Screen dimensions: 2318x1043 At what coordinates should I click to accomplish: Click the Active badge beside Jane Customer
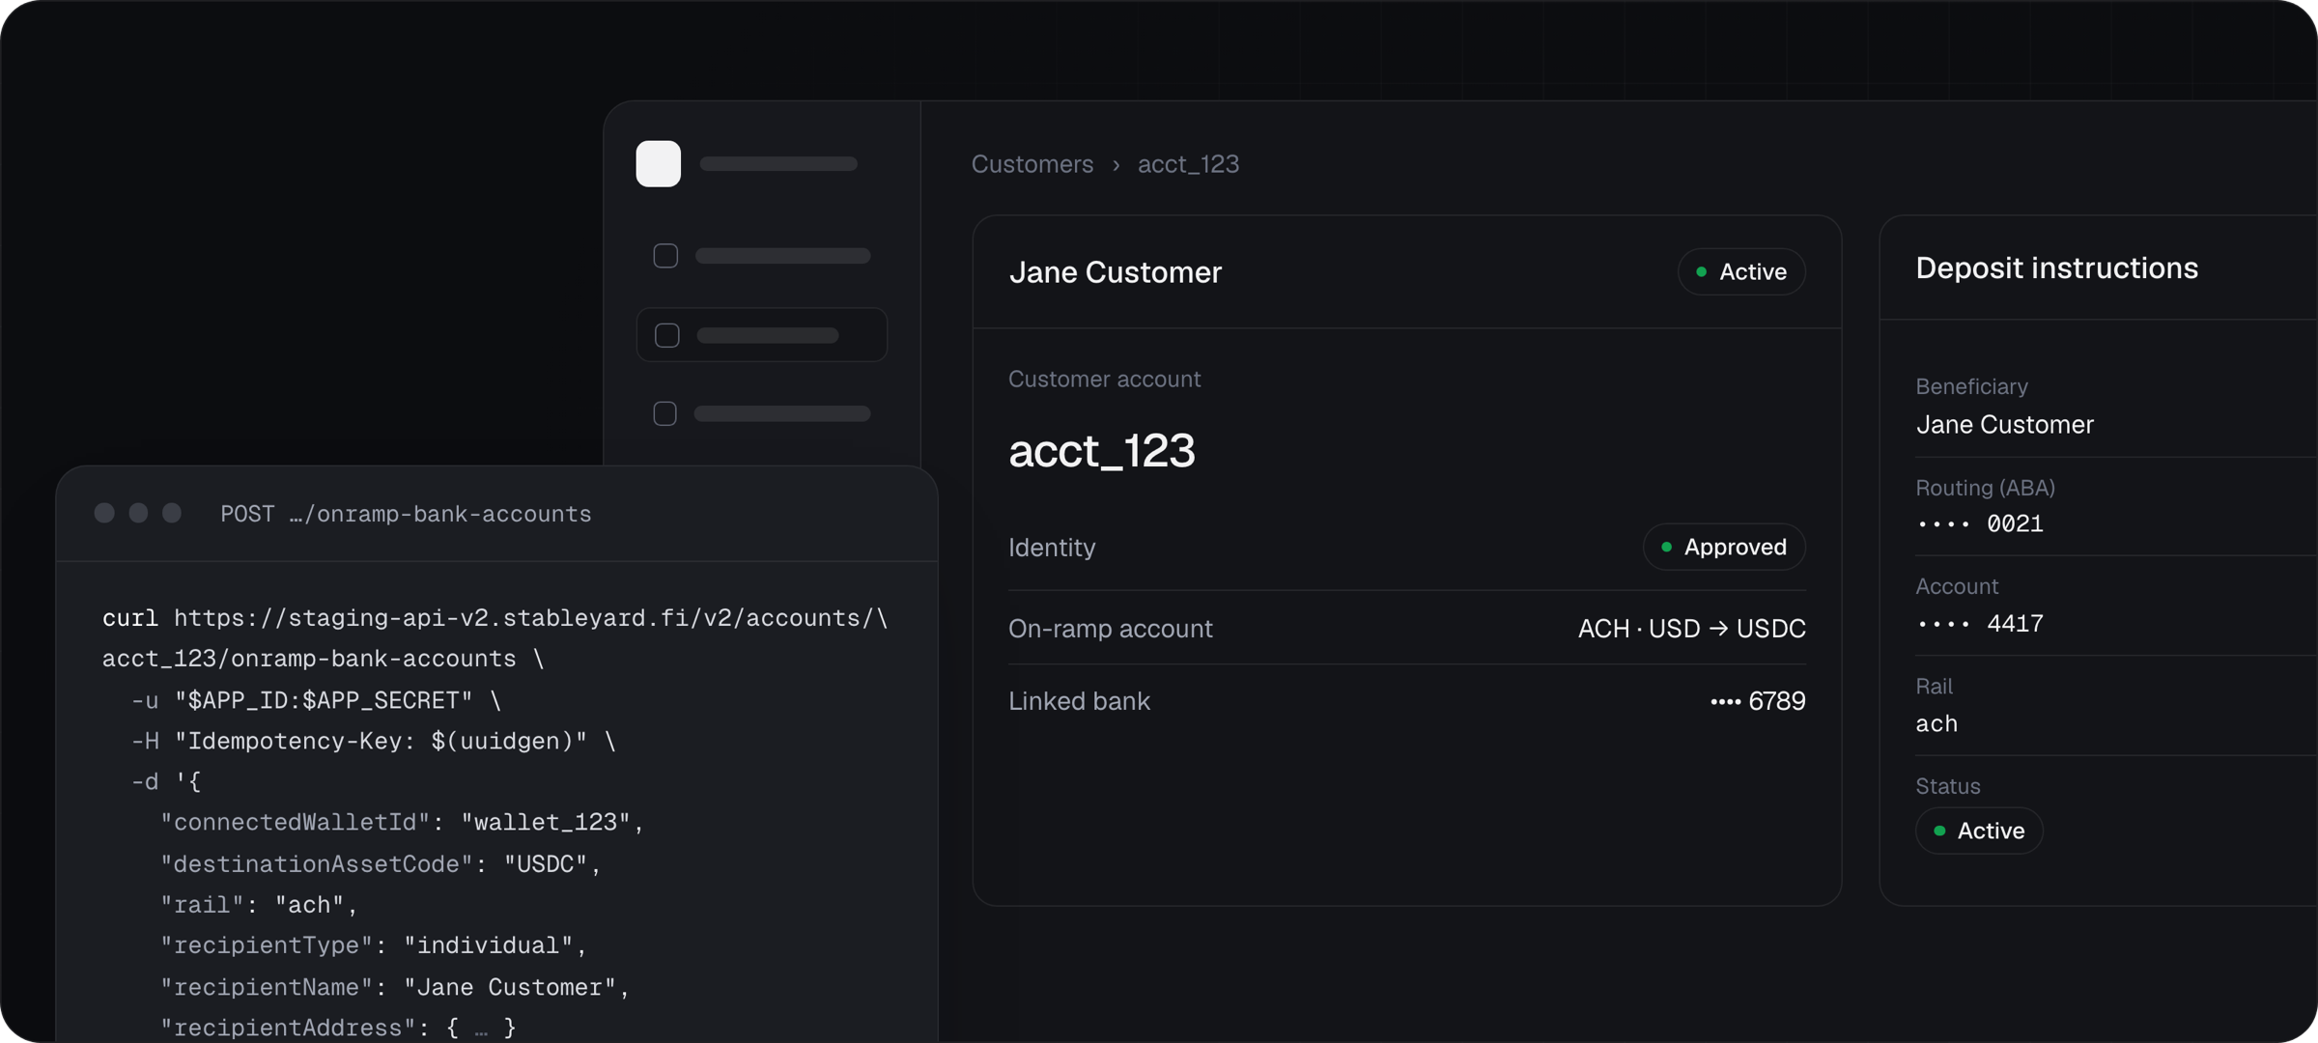click(1740, 272)
